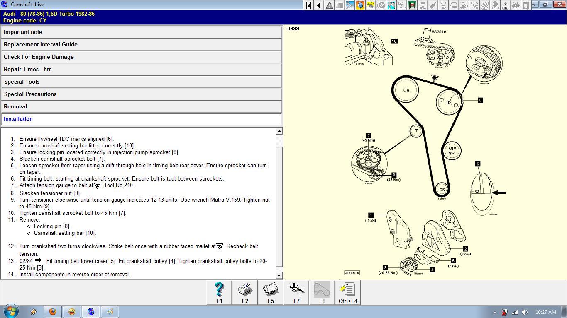Click 'Tighten camshaft sprocket bolt to 45 Nm [7].'

click(73, 213)
